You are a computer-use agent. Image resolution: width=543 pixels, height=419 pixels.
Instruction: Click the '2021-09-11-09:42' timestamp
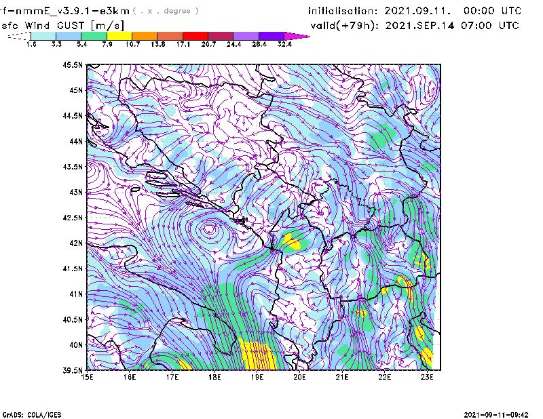496,415
